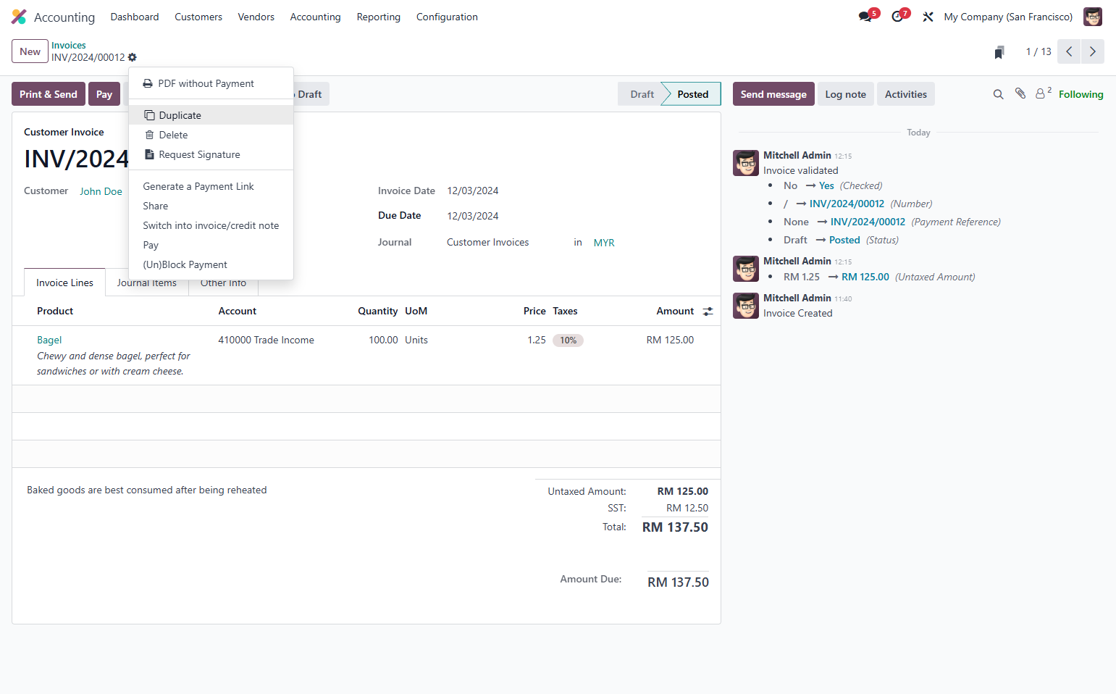
Task: Select Duplicate in the actions menu
Action: 211,115
